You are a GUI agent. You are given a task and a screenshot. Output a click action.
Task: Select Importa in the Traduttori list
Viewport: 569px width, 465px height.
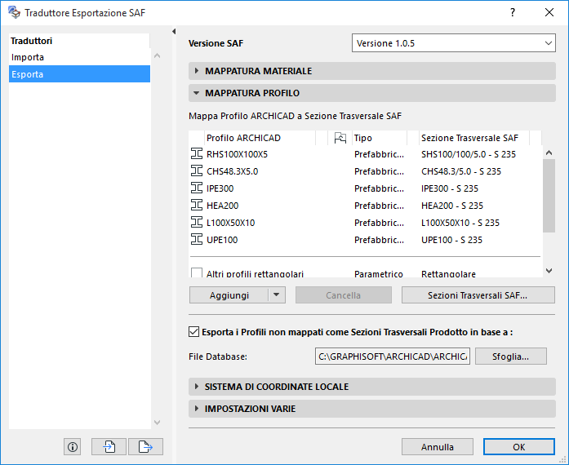coord(29,57)
